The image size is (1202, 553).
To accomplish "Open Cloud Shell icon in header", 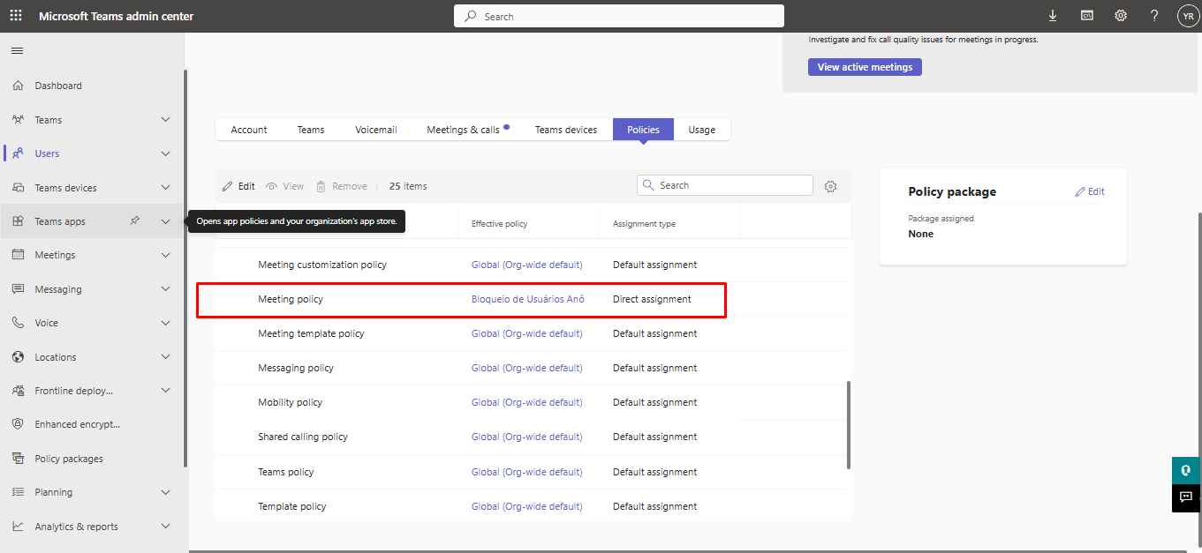I will 1087,16.
